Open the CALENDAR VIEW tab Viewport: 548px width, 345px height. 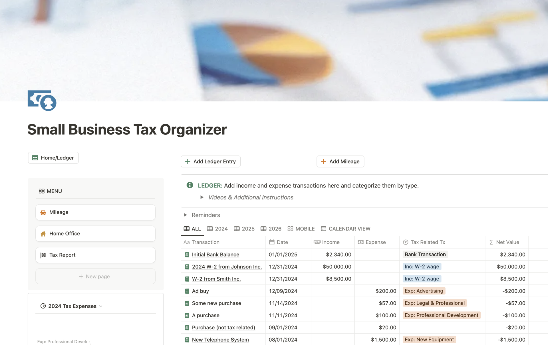pos(346,229)
